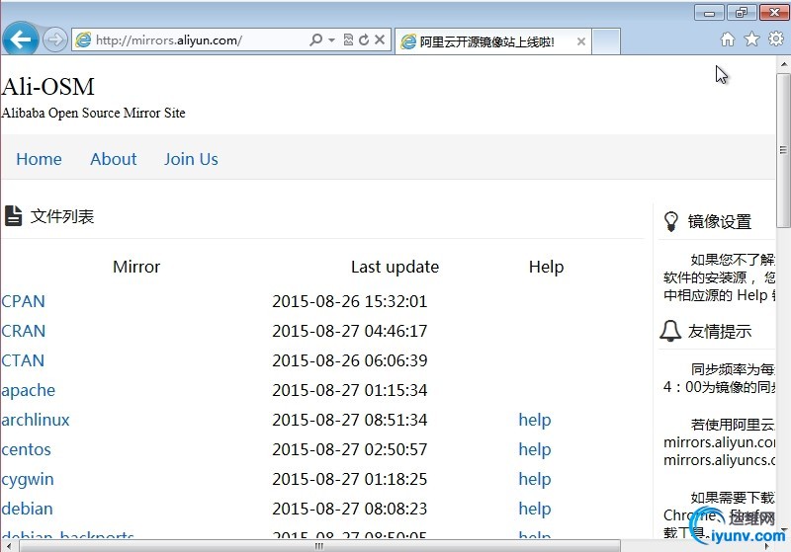791x552 pixels.
Task: Open help link for cygwin
Action: coord(535,480)
